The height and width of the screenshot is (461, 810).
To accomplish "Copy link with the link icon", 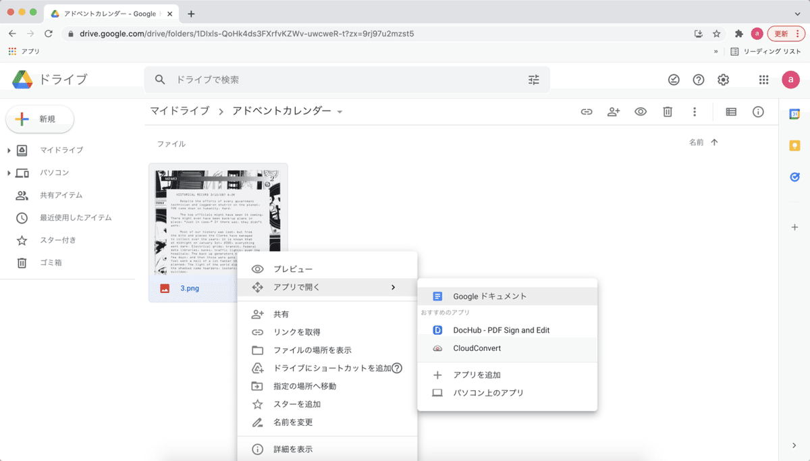I will coord(587,111).
